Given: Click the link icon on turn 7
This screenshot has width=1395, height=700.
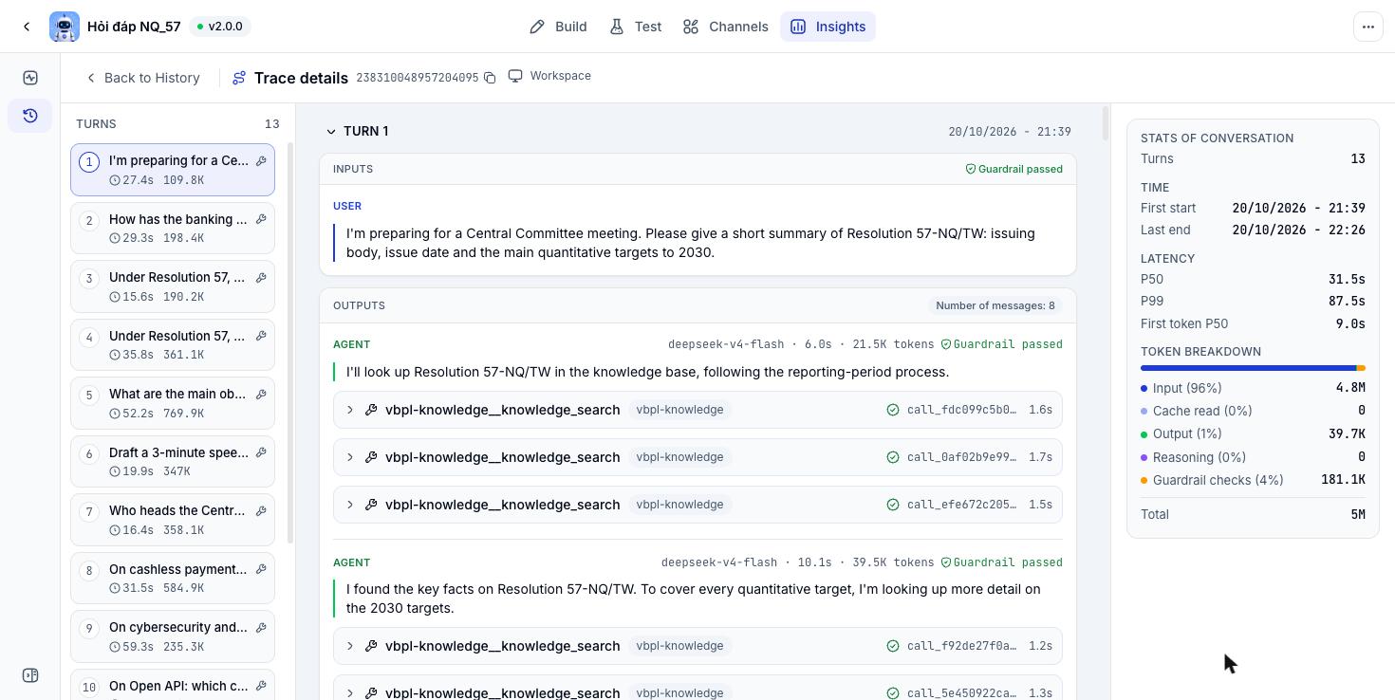Looking at the screenshot, I should (x=261, y=510).
